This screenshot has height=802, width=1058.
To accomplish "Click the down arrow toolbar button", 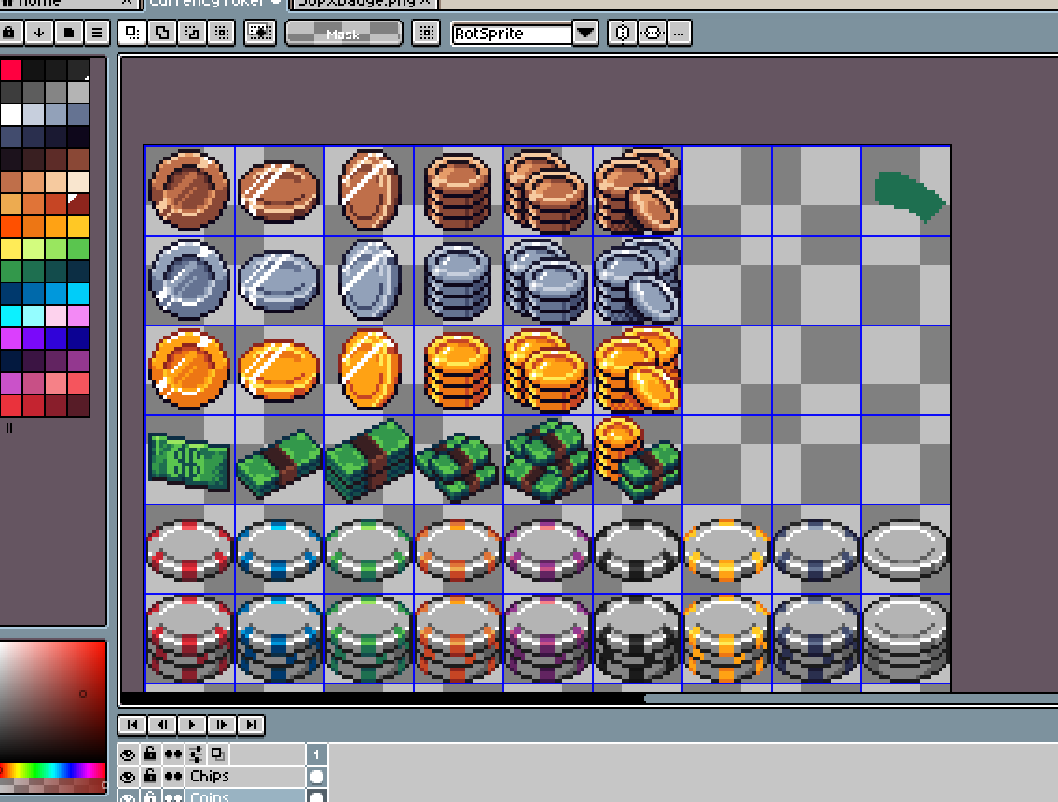I will point(39,33).
